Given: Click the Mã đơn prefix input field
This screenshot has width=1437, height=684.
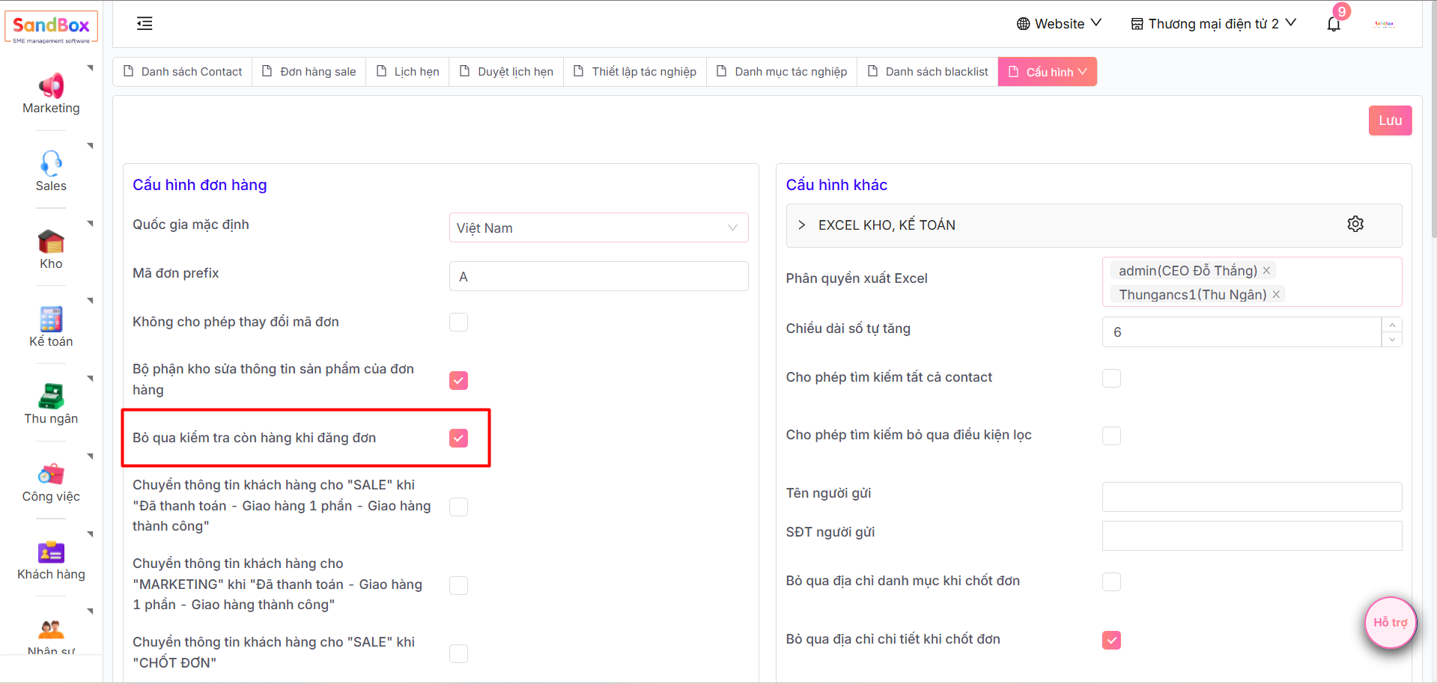Looking at the screenshot, I should 598,277.
